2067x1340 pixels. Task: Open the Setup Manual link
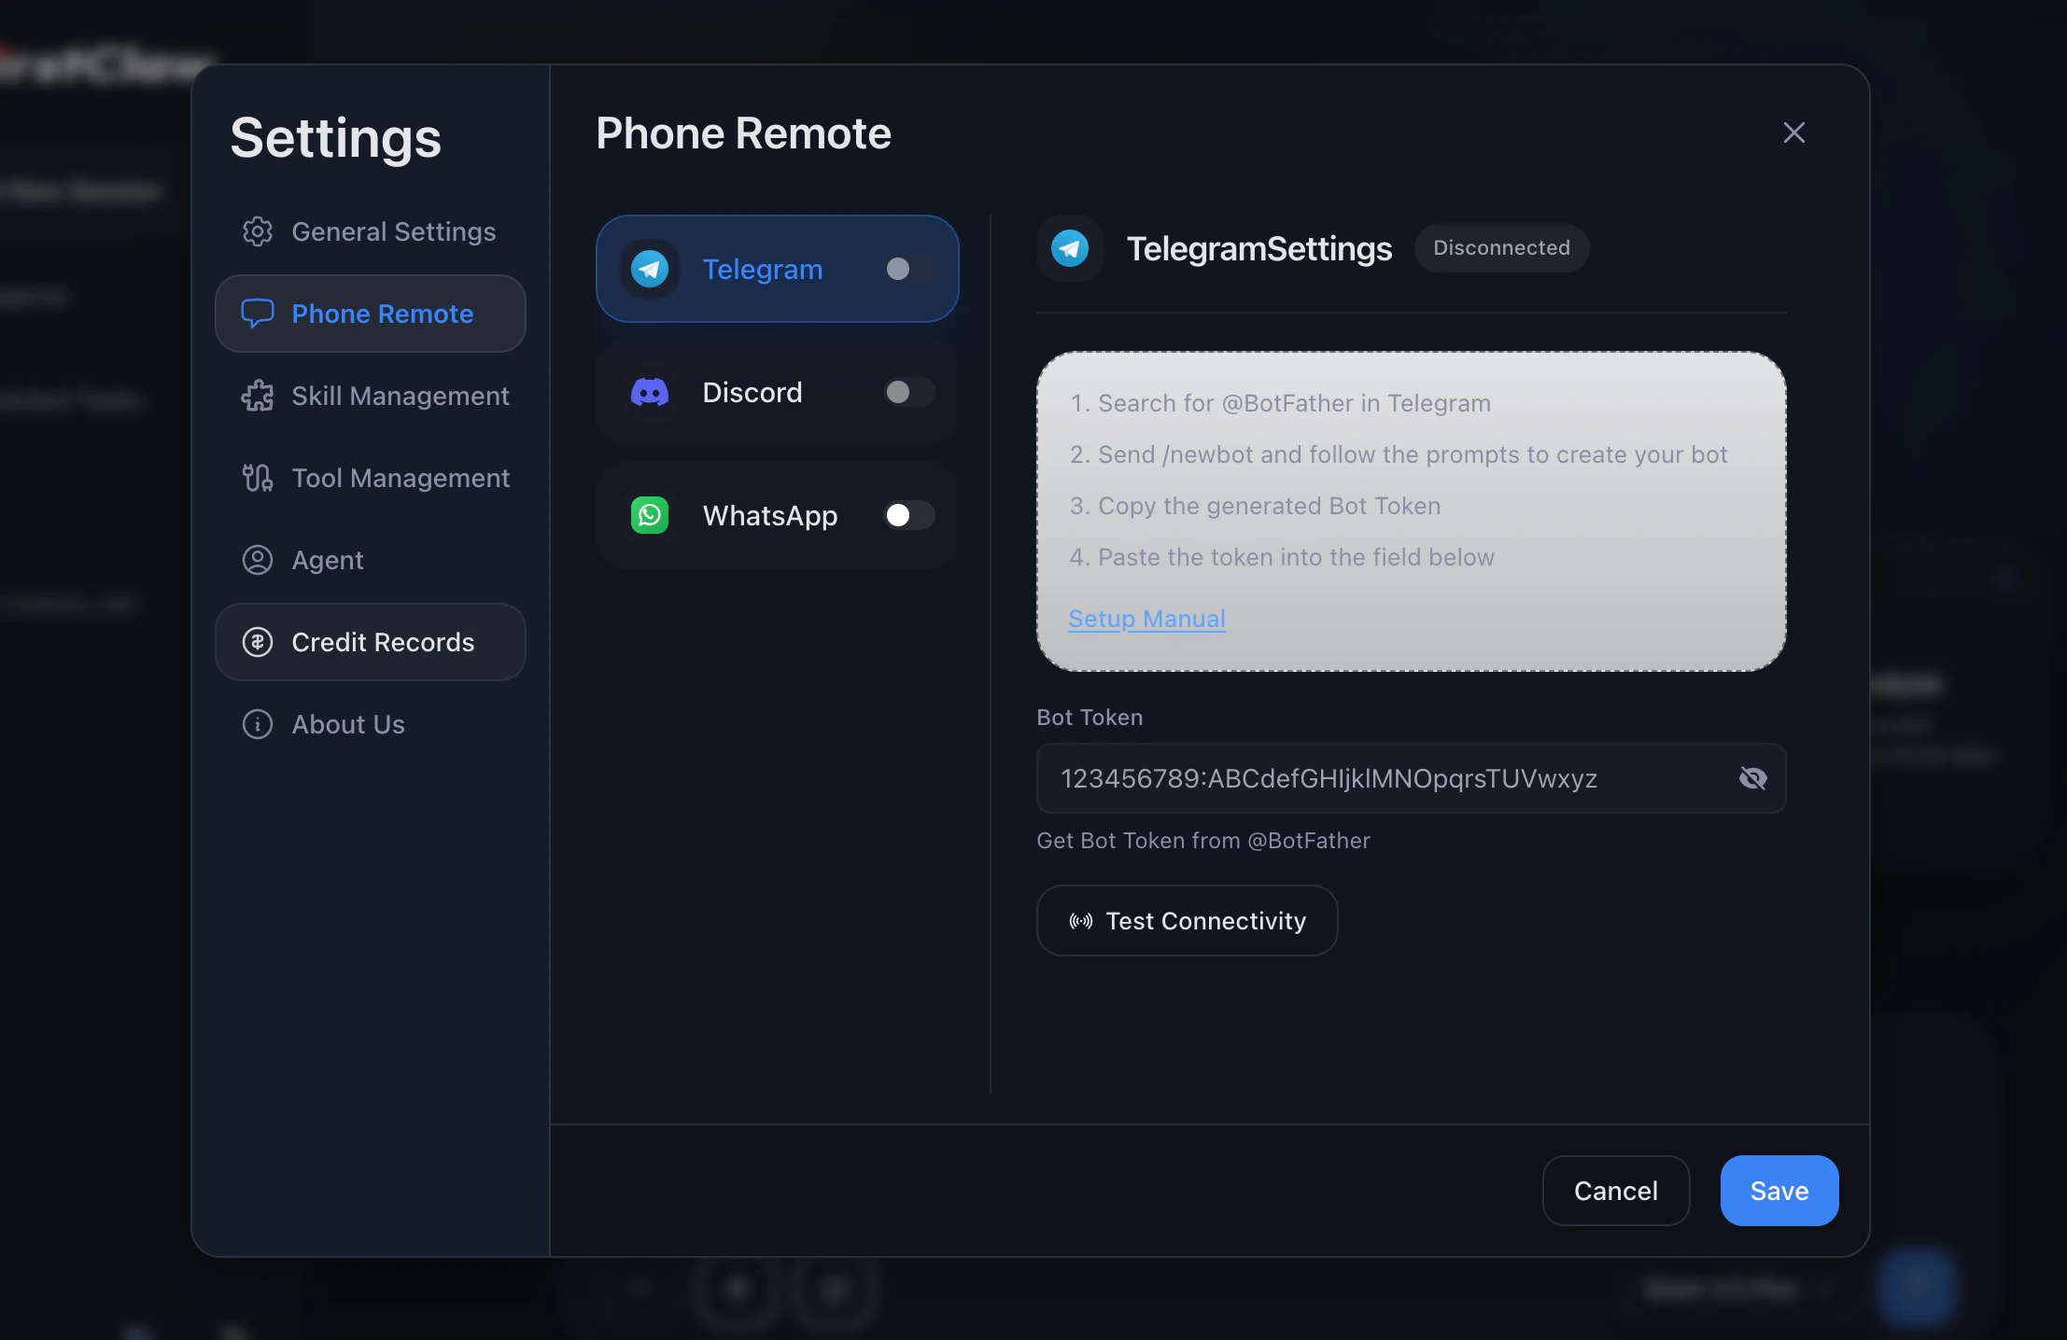(x=1146, y=619)
